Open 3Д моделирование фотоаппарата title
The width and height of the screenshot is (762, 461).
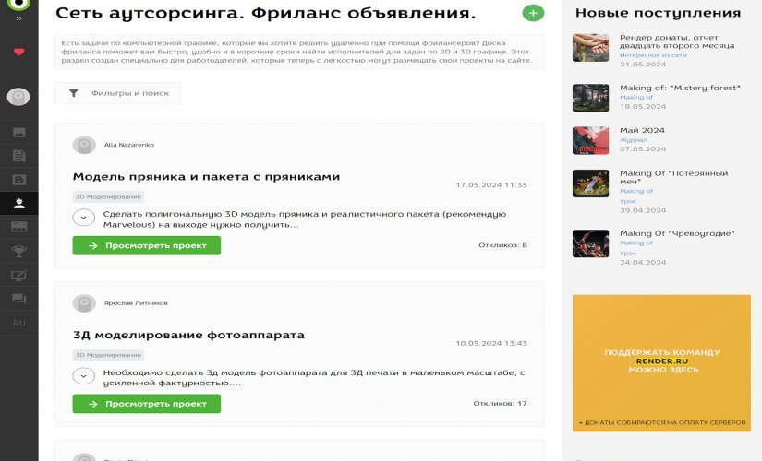[x=188, y=335]
